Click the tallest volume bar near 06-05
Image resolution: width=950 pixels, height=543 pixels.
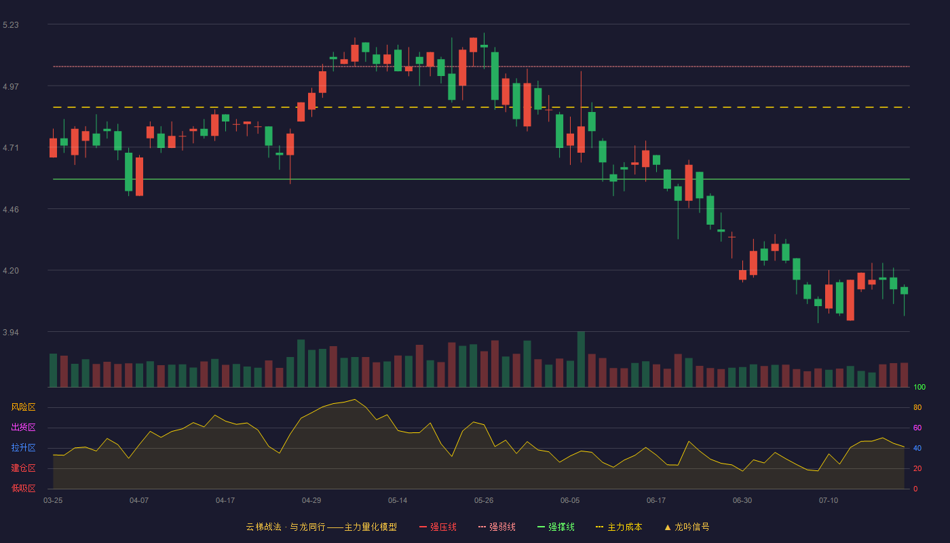[581, 359]
